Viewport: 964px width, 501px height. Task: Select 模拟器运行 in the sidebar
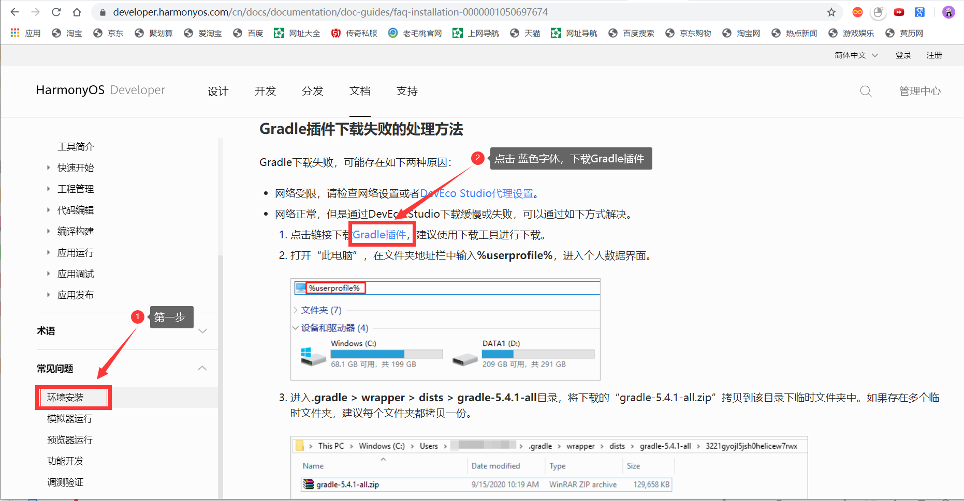pyautogui.click(x=70, y=418)
